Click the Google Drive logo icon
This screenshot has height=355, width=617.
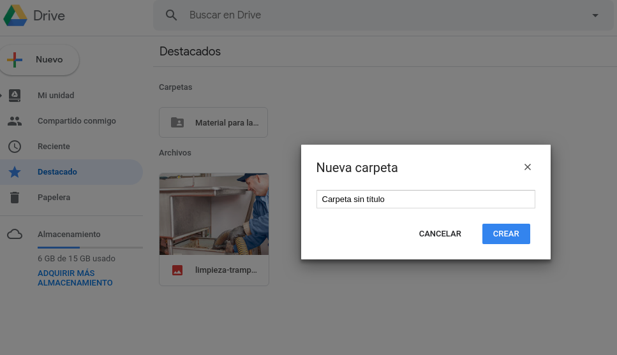(15, 15)
